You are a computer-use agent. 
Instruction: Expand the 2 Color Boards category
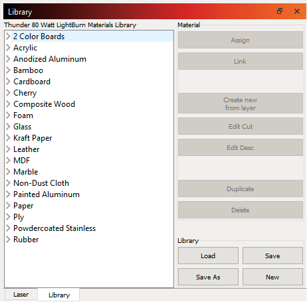(x=8, y=37)
